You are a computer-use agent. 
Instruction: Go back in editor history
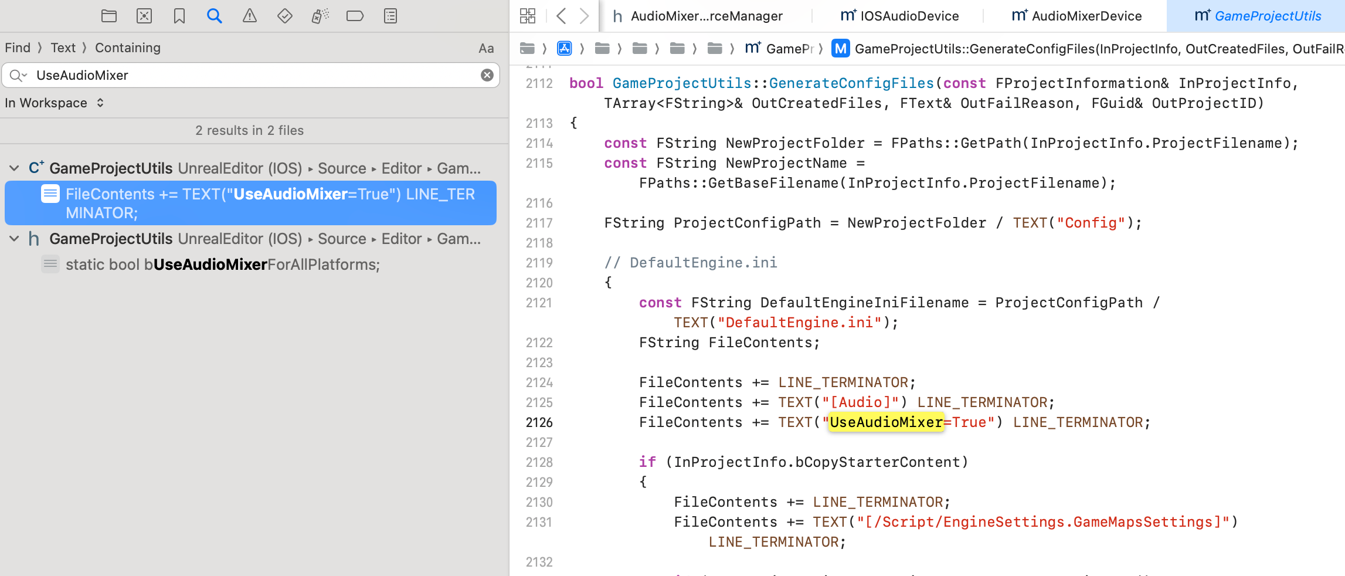point(561,16)
